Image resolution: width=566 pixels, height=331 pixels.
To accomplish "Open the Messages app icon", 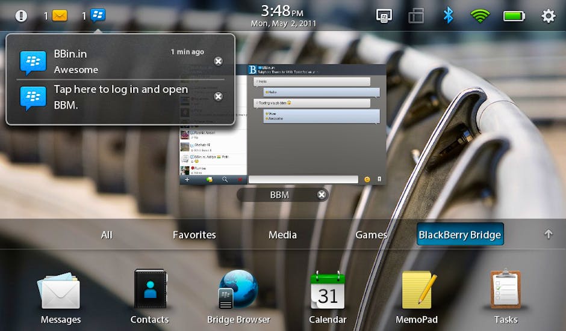I will tap(60, 291).
